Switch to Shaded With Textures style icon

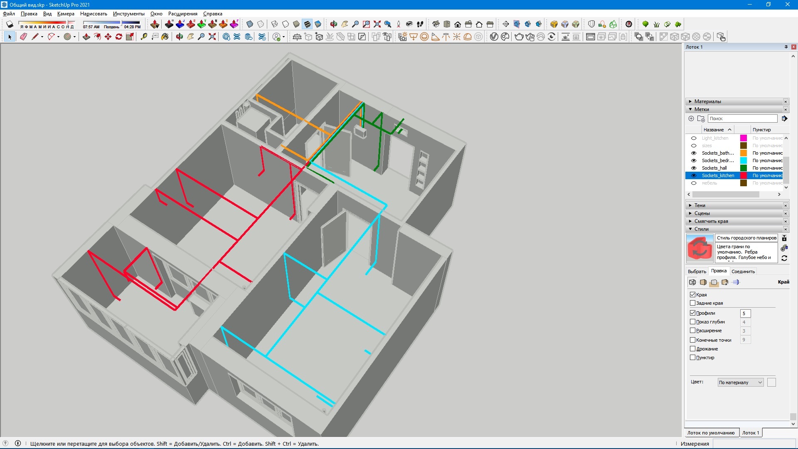click(x=307, y=24)
